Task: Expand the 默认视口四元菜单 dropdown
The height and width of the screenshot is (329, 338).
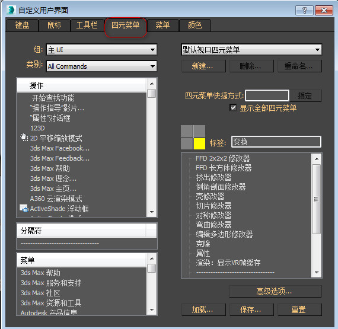Action: (251, 50)
